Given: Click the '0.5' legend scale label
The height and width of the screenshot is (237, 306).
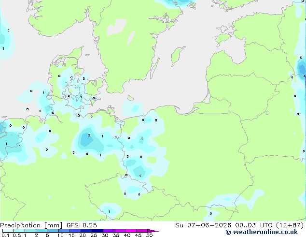Looking at the screenshot, I should [x=17, y=235].
